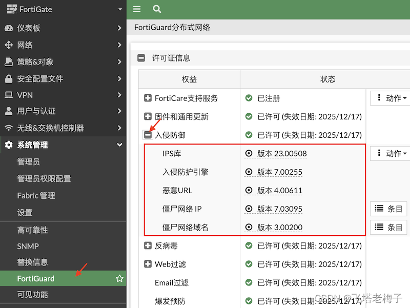The image size is (410, 308).
Task: Click the status icon next to 版本 4.00611
Action: click(x=249, y=190)
